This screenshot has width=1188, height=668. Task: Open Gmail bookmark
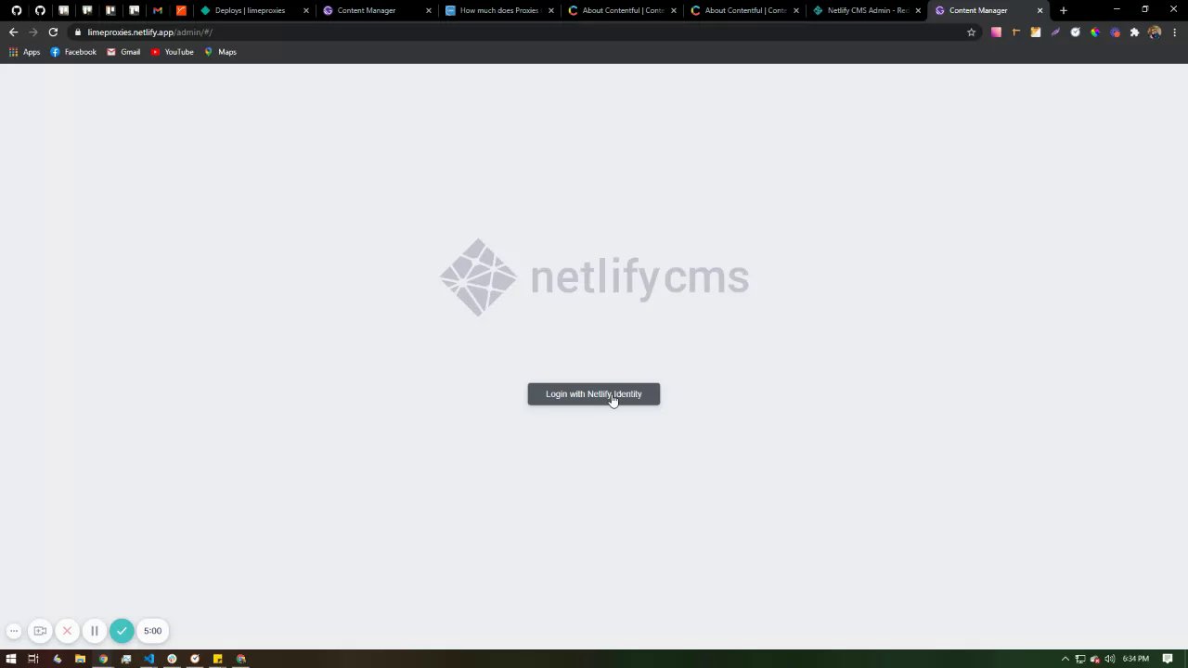click(x=123, y=52)
